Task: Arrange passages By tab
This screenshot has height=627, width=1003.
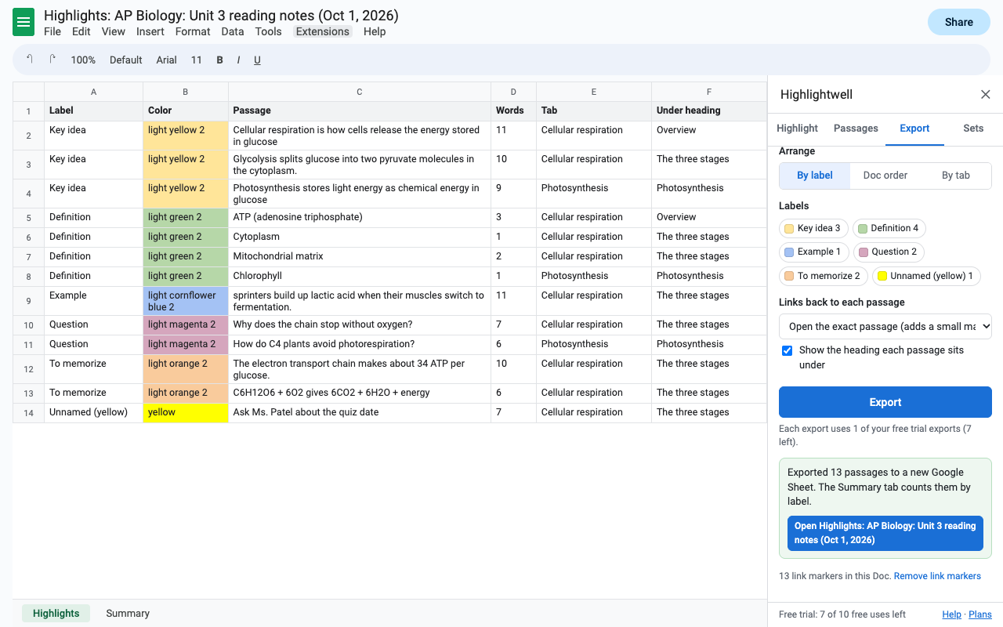Action: pos(956,176)
